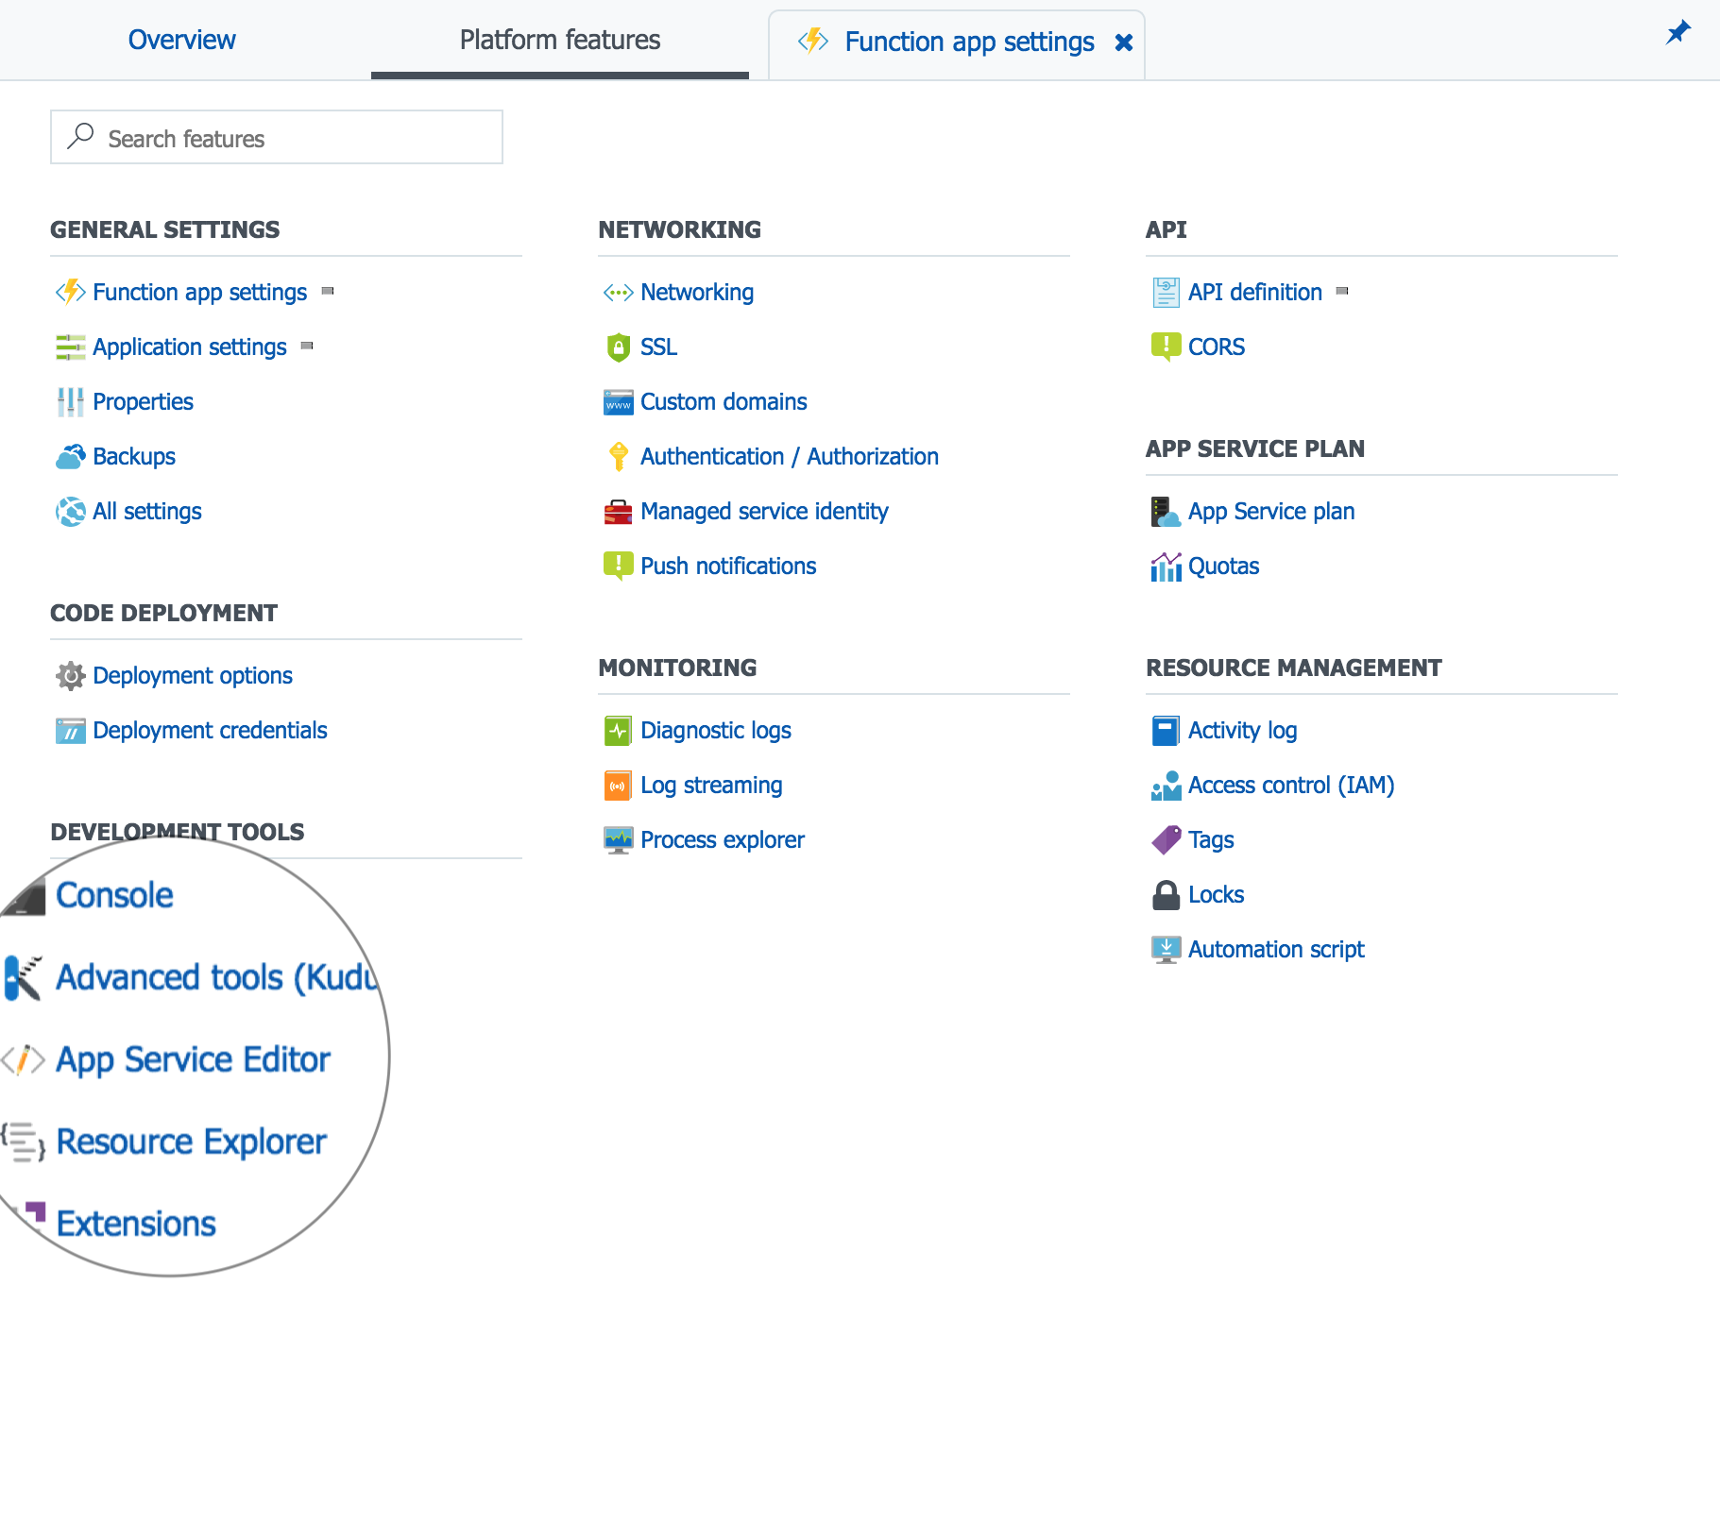The width and height of the screenshot is (1720, 1539).
Task: Open the Custom domains icon
Action: (617, 401)
